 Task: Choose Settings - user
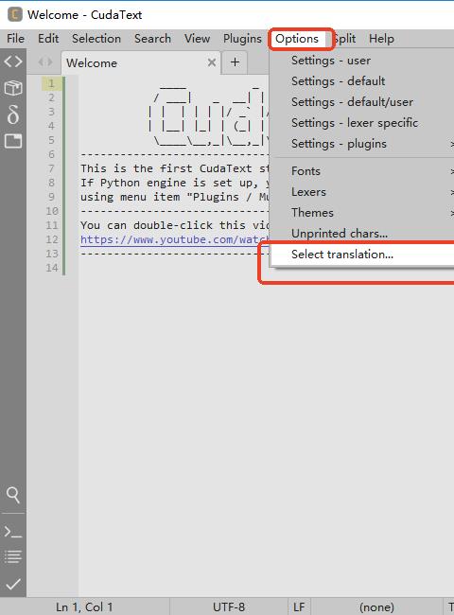pos(362,61)
